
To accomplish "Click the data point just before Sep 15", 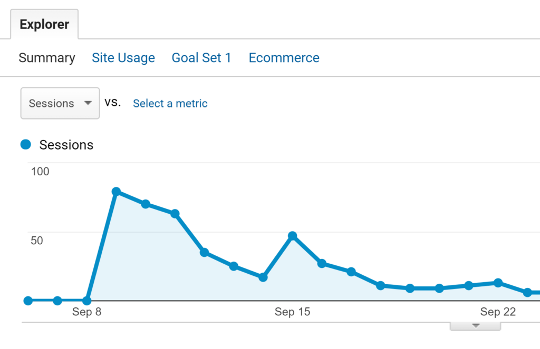I will tap(263, 277).
